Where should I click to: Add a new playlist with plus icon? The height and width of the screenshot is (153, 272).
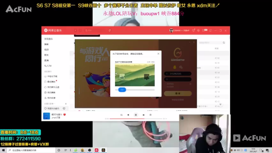66,104
